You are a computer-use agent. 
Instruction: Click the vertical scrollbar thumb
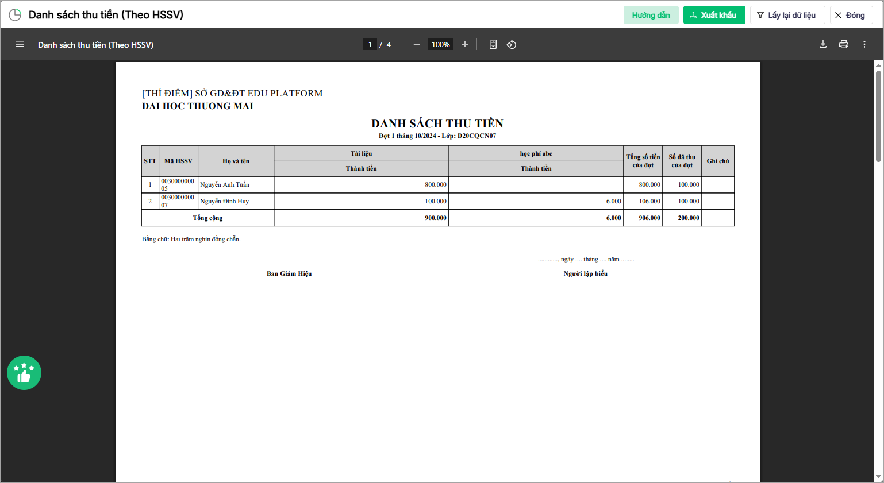(x=878, y=116)
